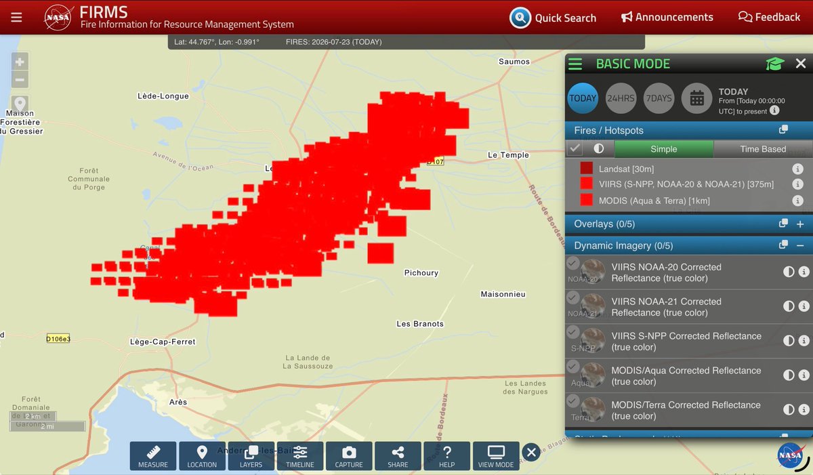813x475 pixels.
Task: Click the Pichoury place label
Action: (x=421, y=273)
